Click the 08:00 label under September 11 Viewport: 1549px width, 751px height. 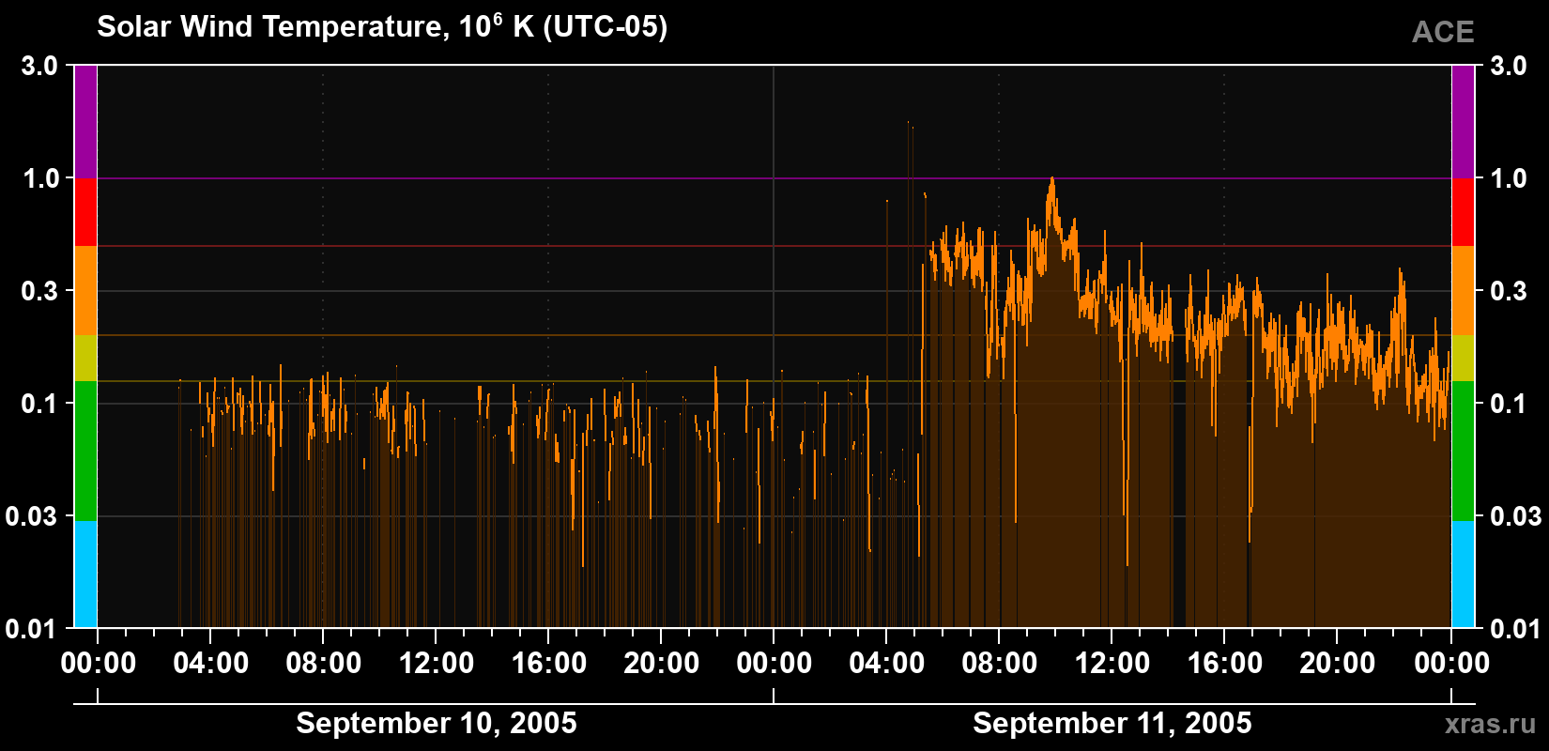click(1000, 663)
